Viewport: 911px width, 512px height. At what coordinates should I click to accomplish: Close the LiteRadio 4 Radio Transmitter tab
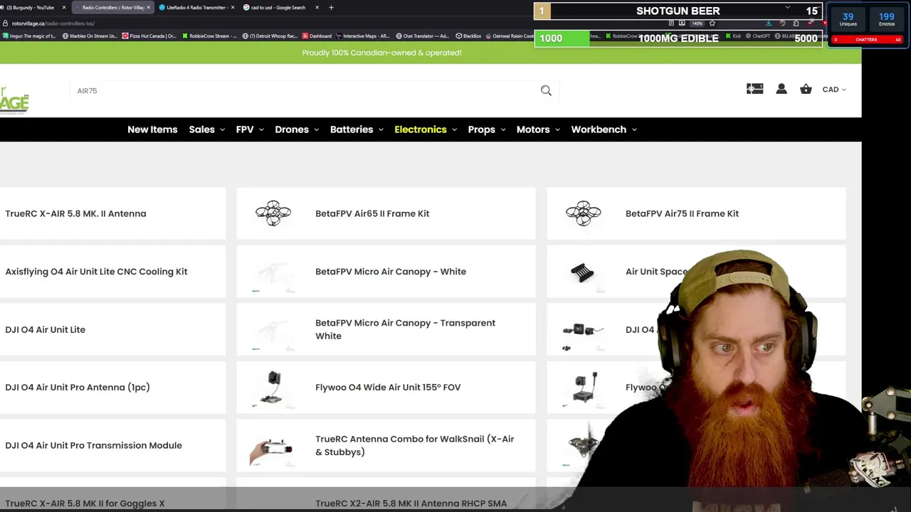(232, 7)
